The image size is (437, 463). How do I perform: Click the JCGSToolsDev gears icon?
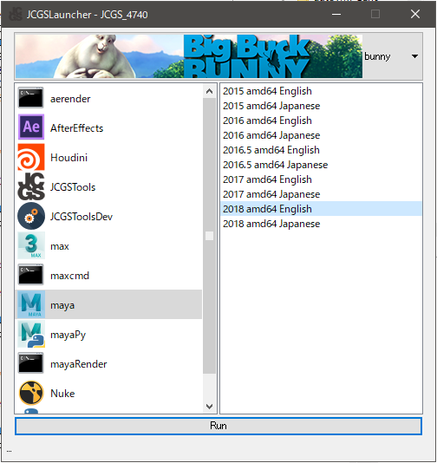pos(31,216)
